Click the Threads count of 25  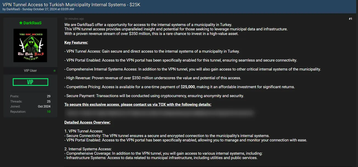coord(49,101)
